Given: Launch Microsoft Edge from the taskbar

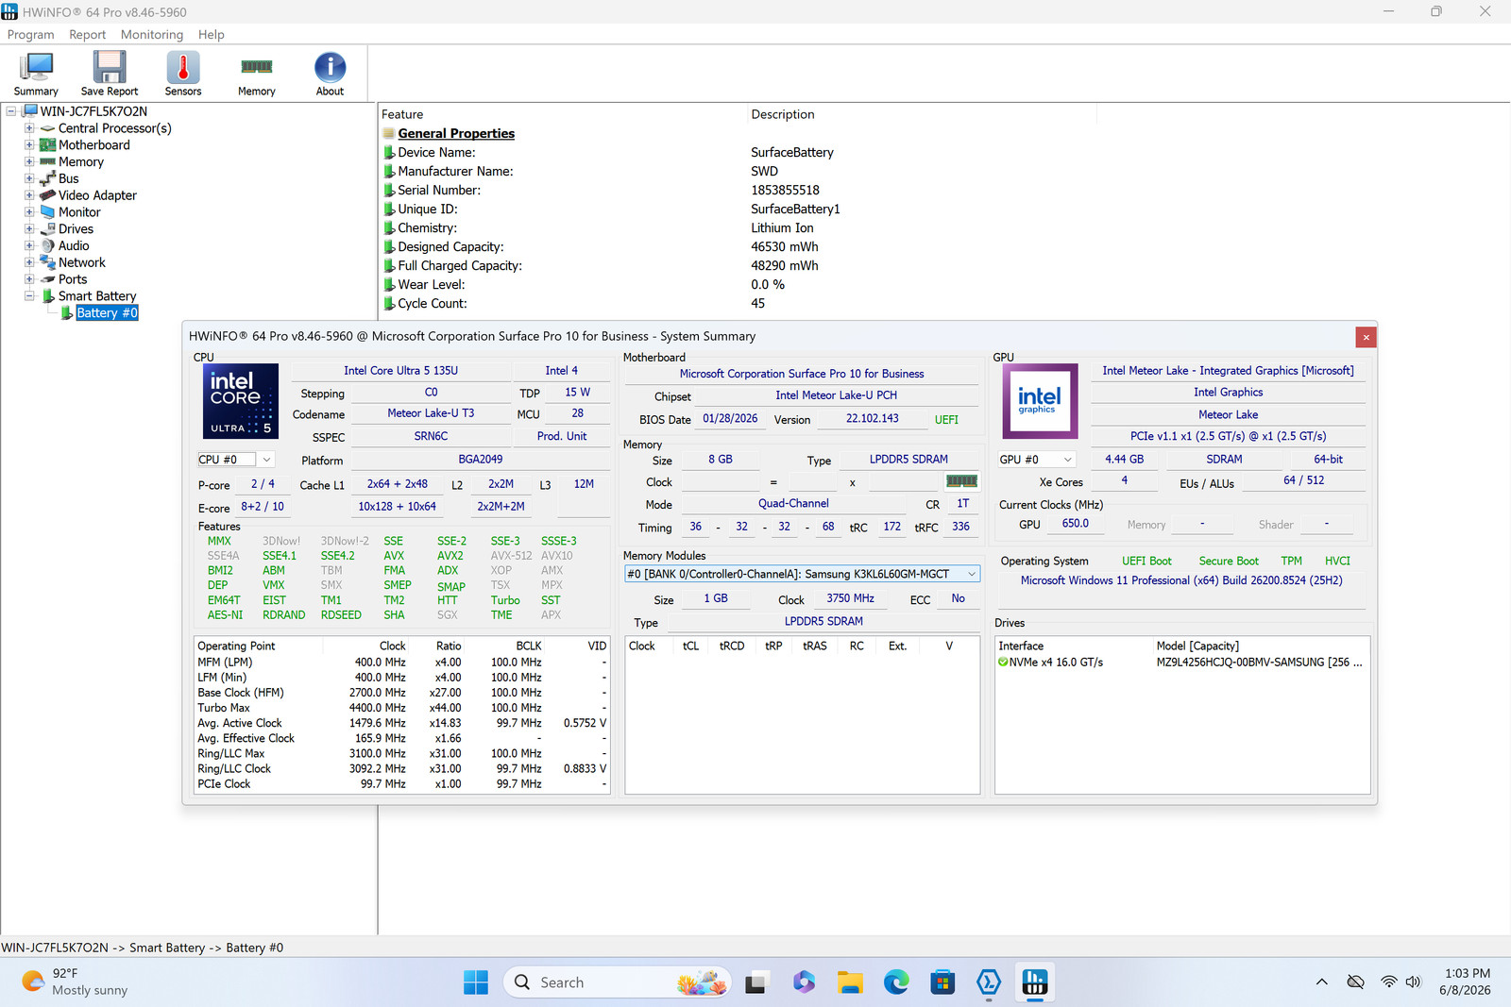Looking at the screenshot, I should (896, 982).
